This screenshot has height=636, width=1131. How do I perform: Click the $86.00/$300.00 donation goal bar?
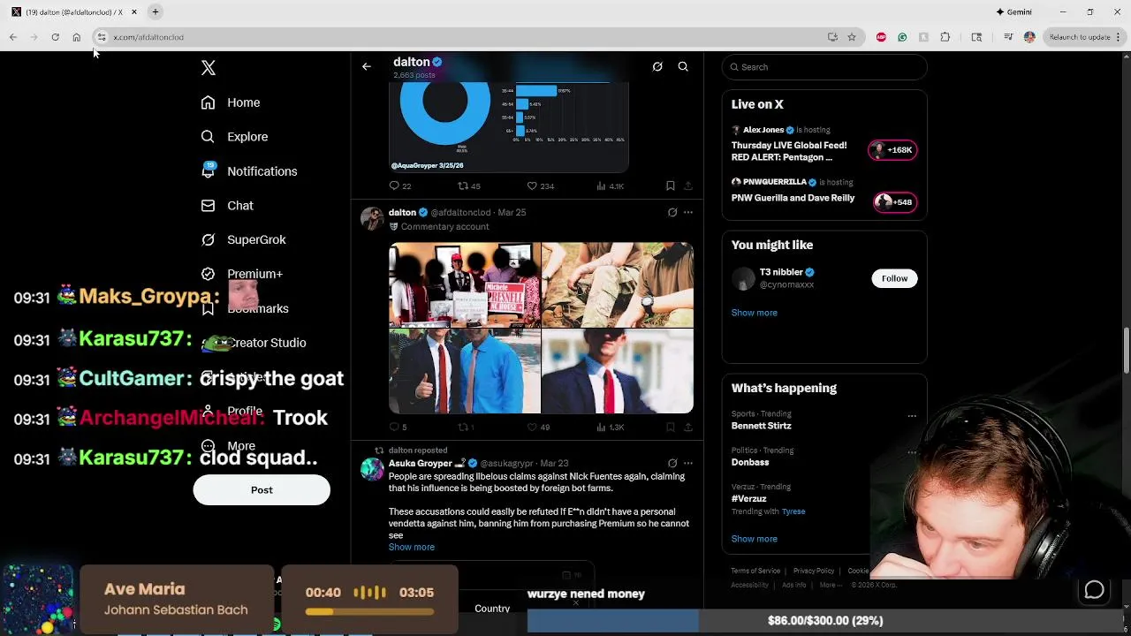point(825,621)
